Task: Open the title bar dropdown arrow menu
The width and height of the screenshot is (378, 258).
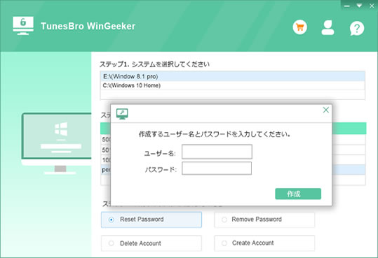Action: coord(359,6)
